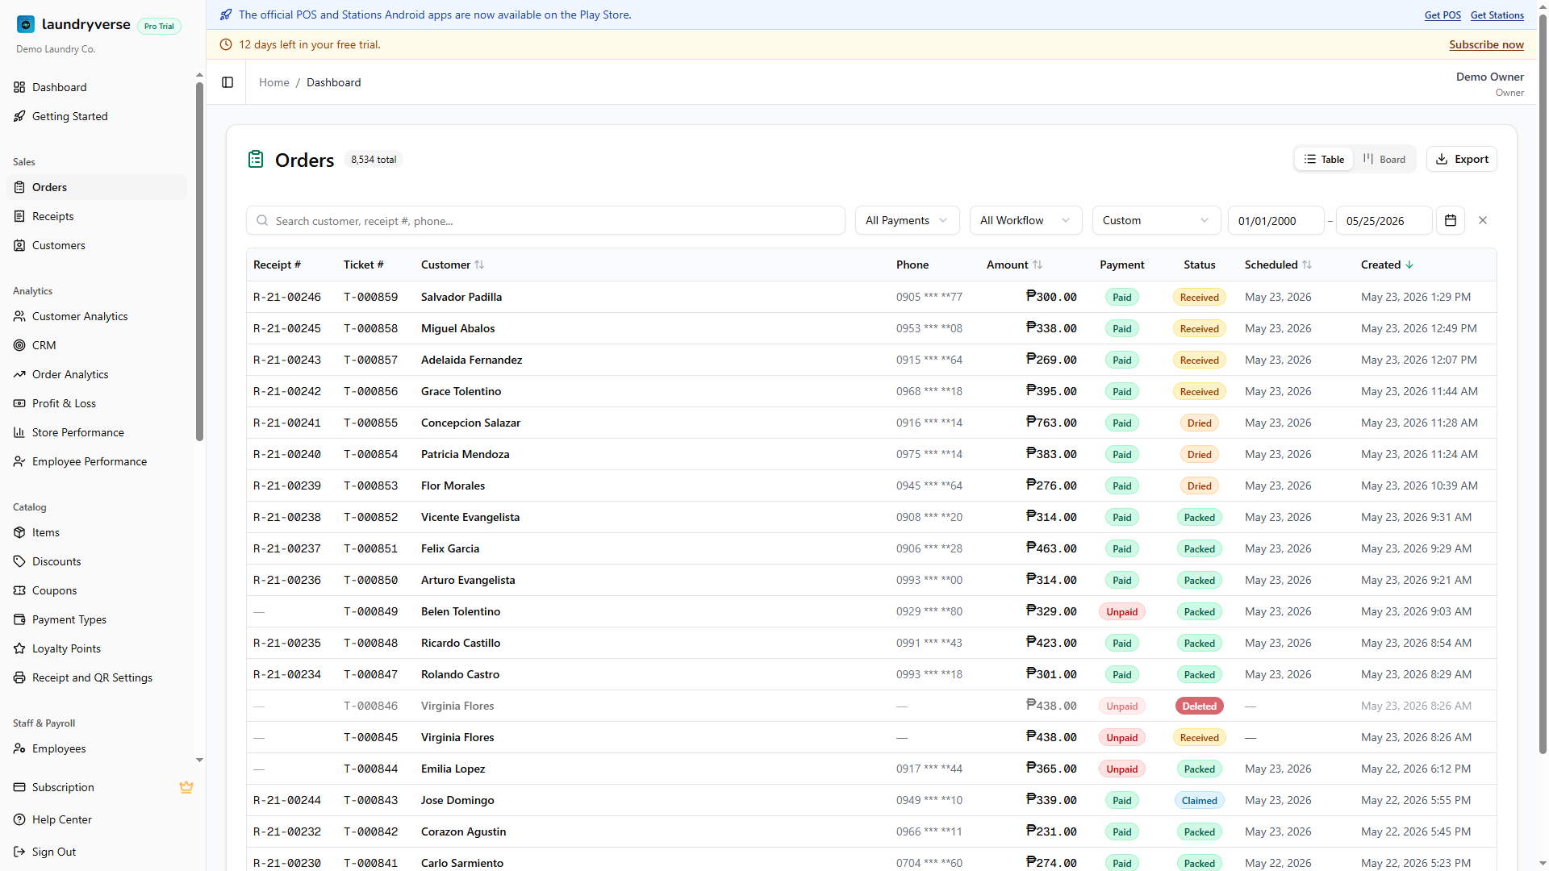Image resolution: width=1549 pixels, height=871 pixels.
Task: Open the All Workflow filter dropdown
Action: point(1025,220)
